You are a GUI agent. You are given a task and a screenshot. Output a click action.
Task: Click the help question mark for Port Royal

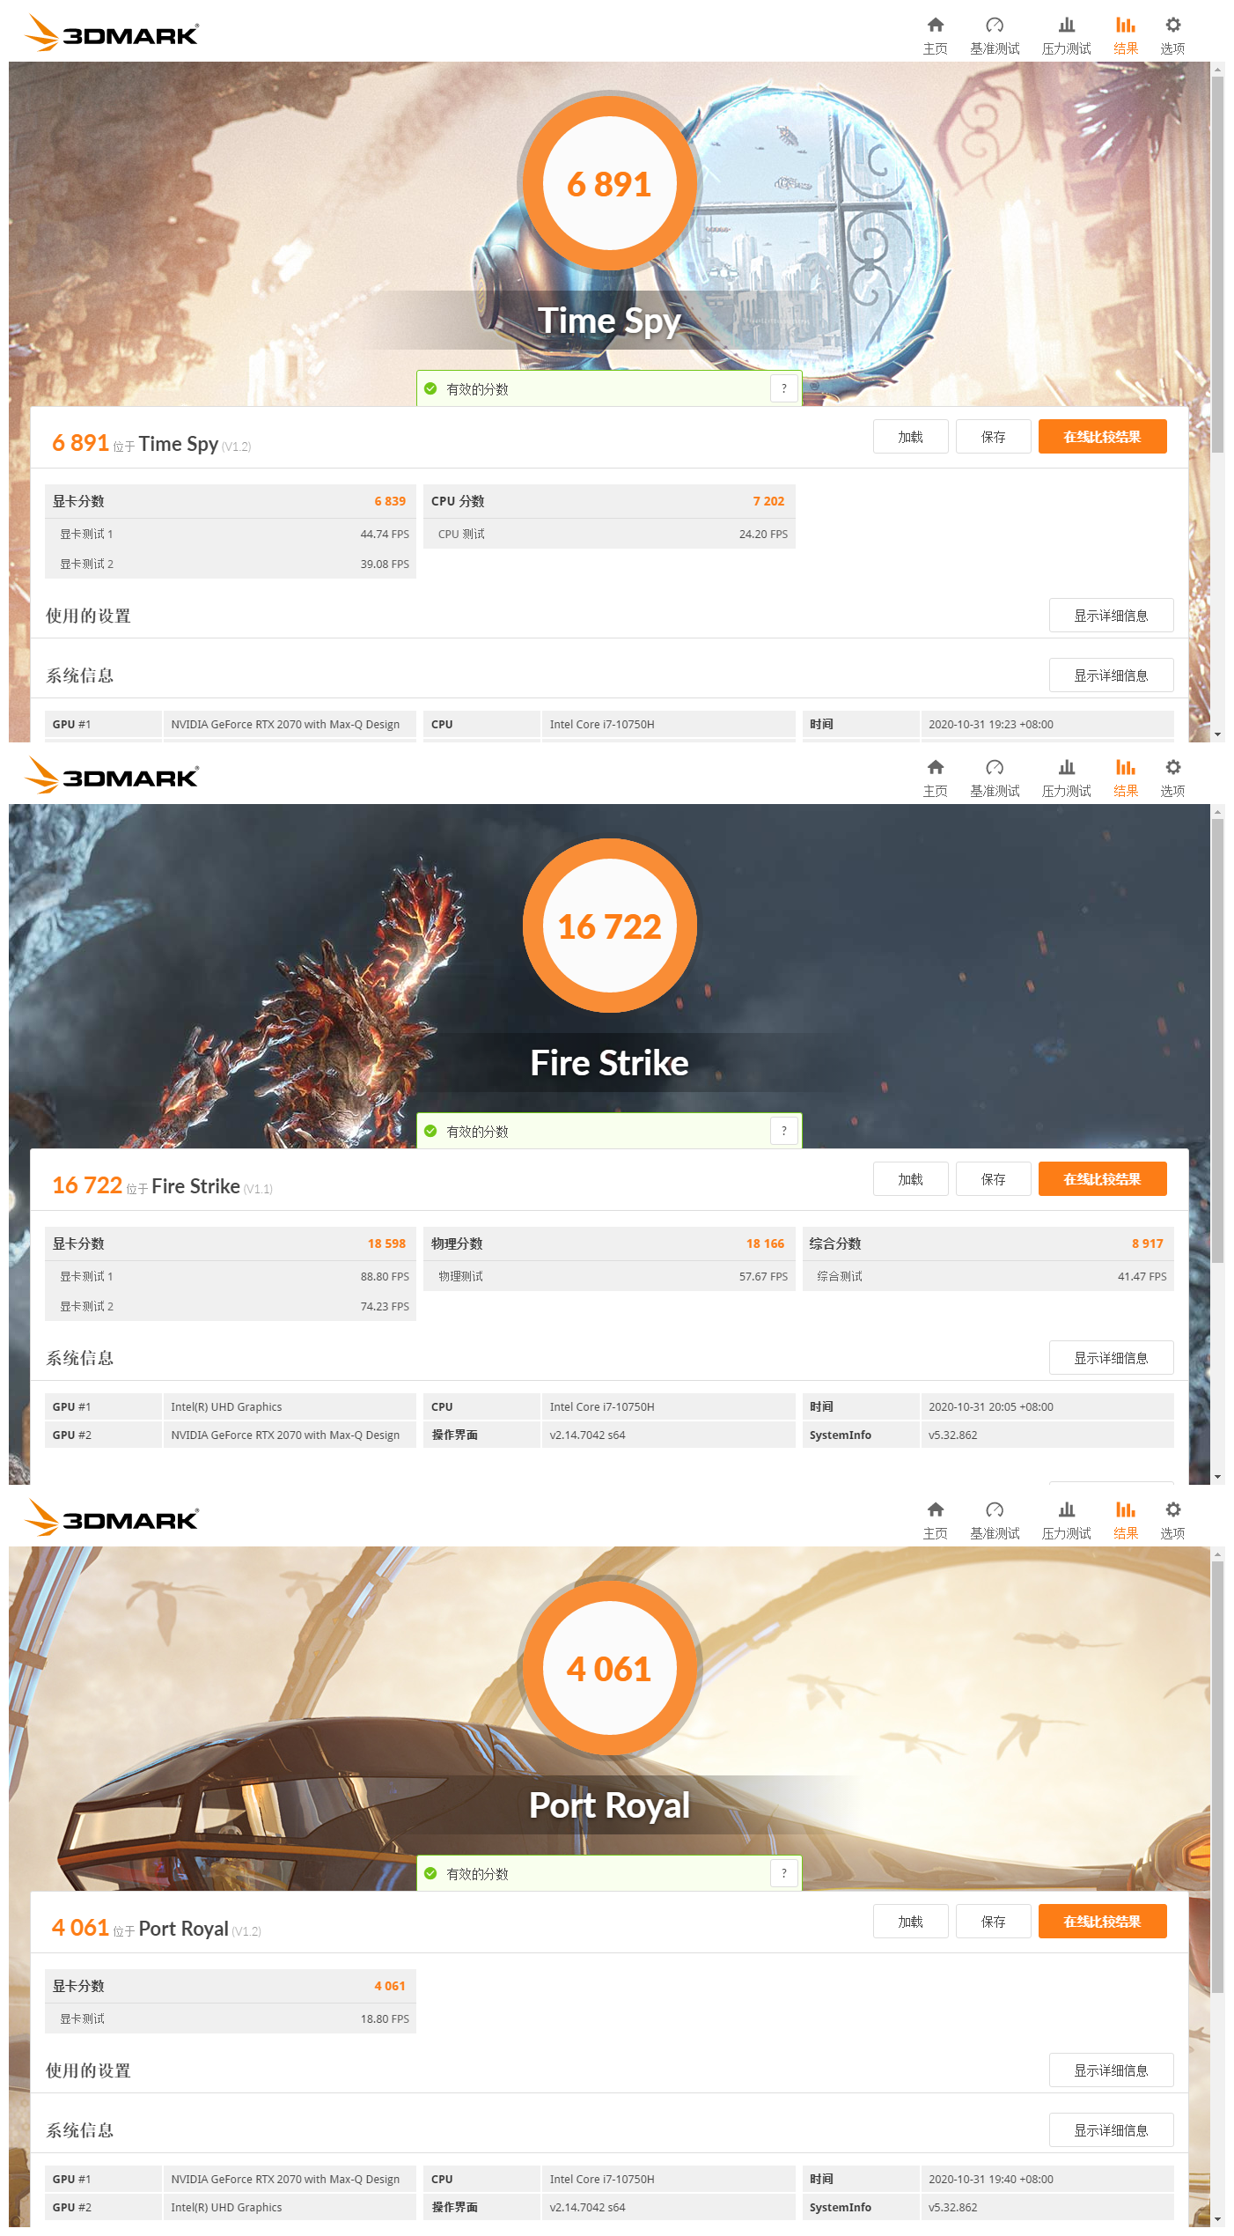784,1873
